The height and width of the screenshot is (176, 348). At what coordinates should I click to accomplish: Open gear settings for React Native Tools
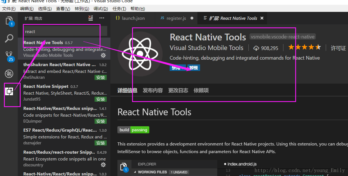pos(103,55)
